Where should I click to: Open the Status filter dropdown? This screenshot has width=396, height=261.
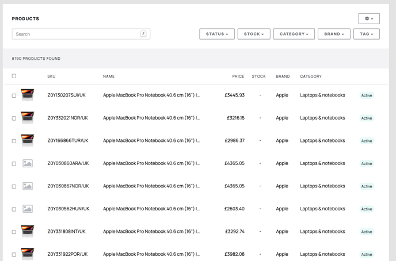point(216,34)
